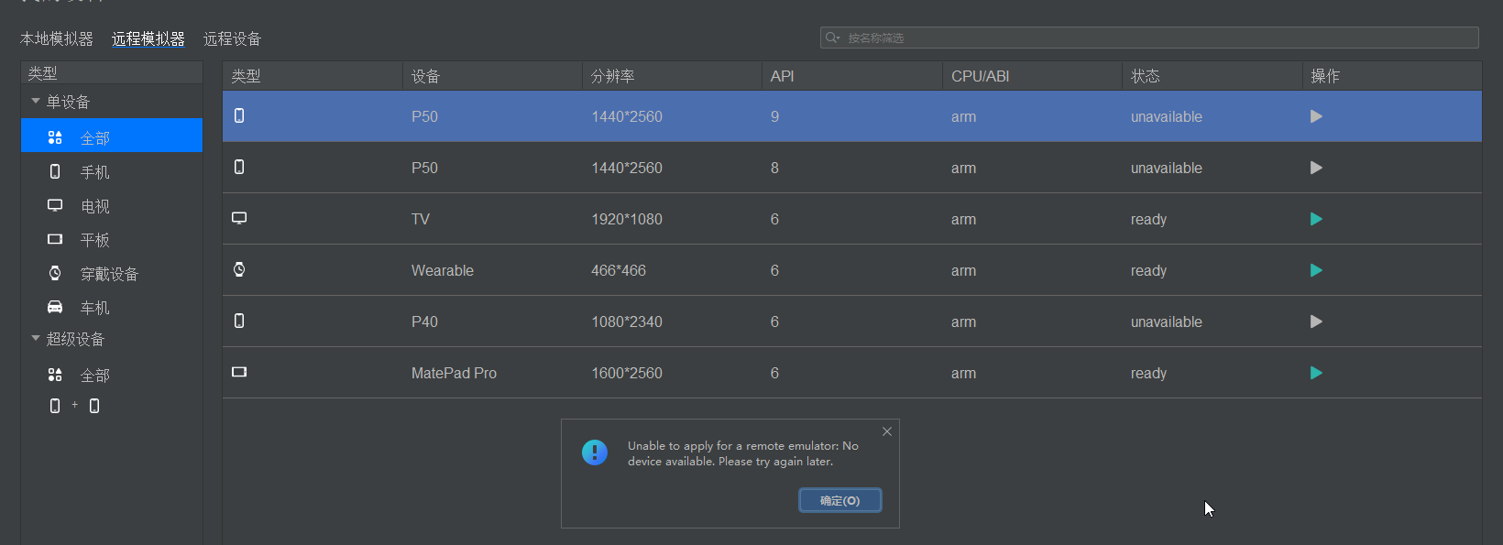Switch to 远程模拟器 tab

(x=148, y=38)
